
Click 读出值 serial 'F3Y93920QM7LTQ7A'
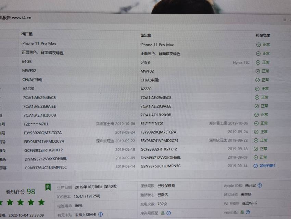(158, 132)
